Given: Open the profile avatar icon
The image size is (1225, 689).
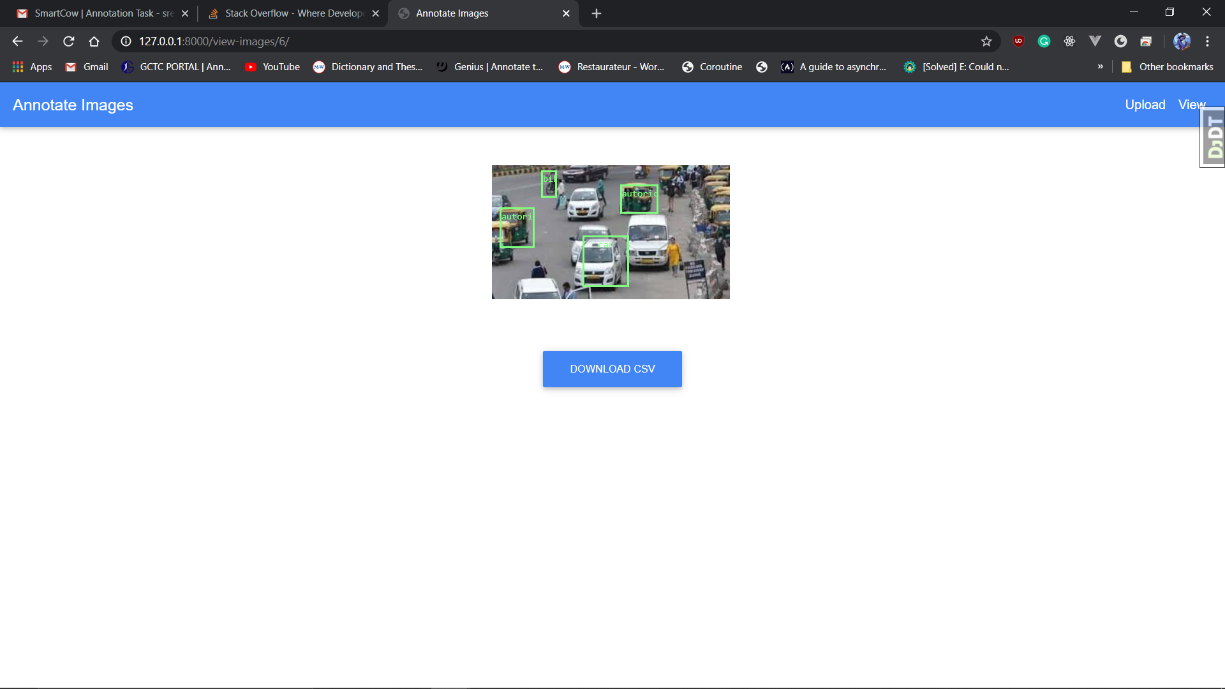Looking at the screenshot, I should tap(1182, 41).
